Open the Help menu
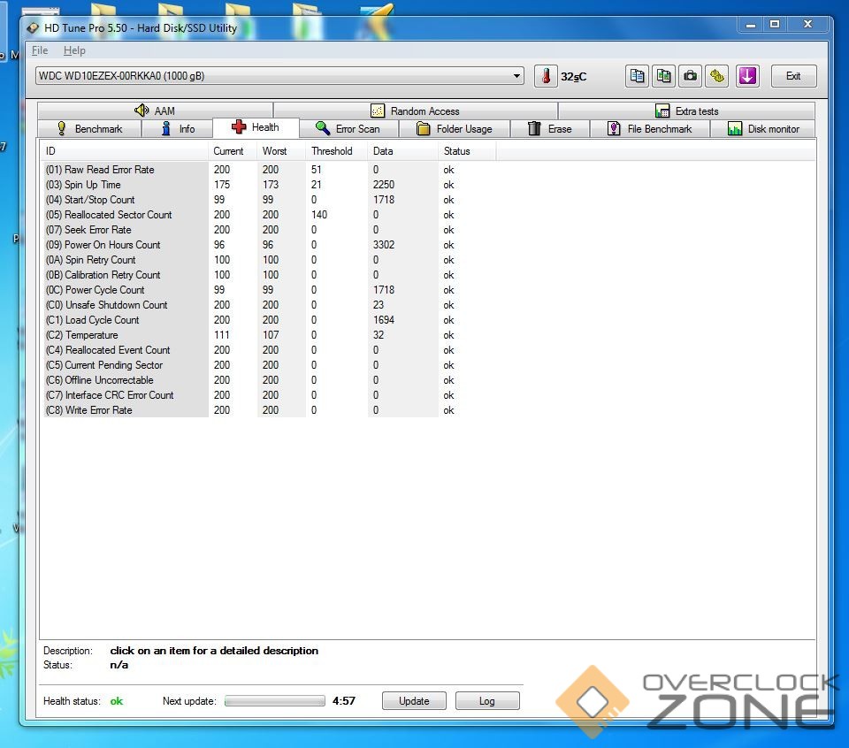The image size is (849, 748). click(x=74, y=50)
